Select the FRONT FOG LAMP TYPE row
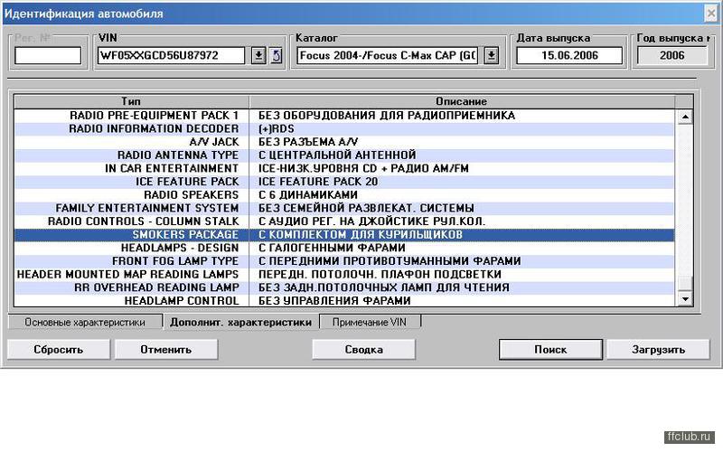The height and width of the screenshot is (452, 723). pos(344,261)
